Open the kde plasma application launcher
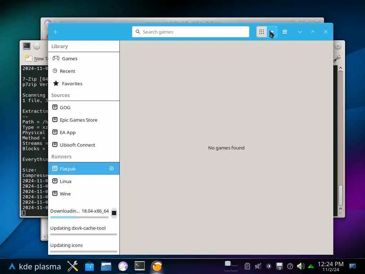 [35, 266]
